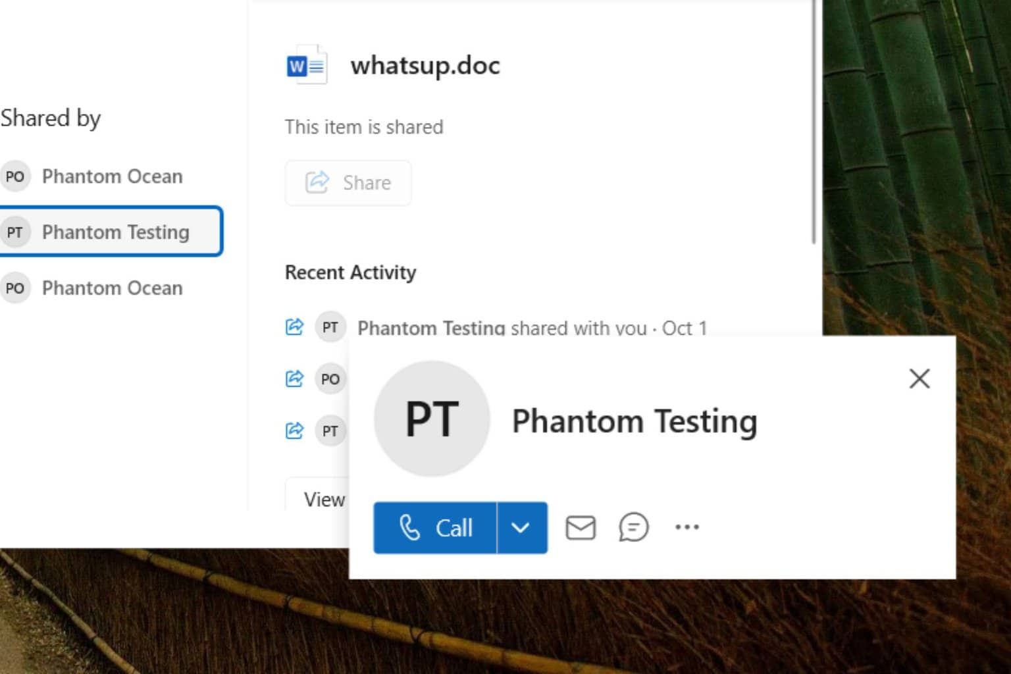Click the Word document icon for whatsup.doc

[307, 65]
